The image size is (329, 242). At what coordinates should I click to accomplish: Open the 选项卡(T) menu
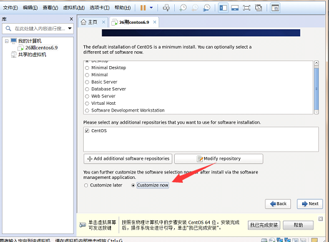pos(99,7)
